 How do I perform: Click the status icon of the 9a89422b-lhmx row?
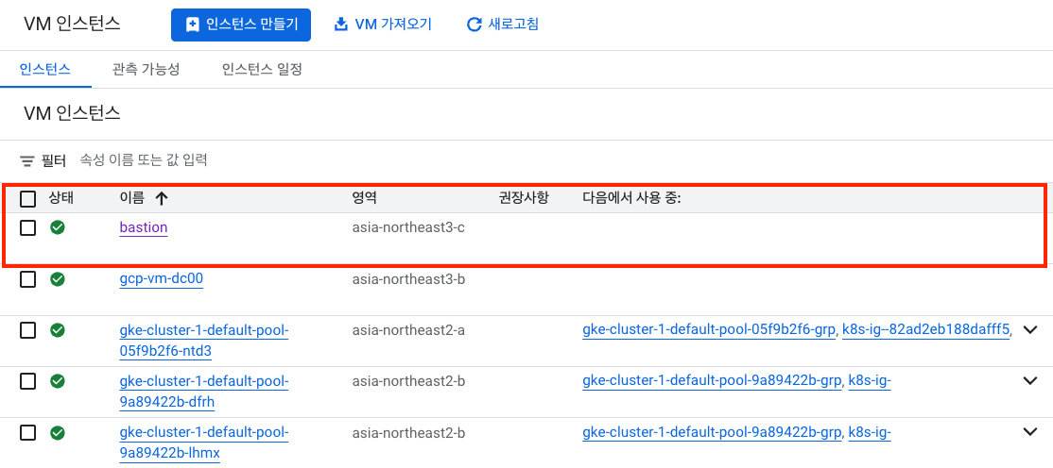[x=58, y=432]
